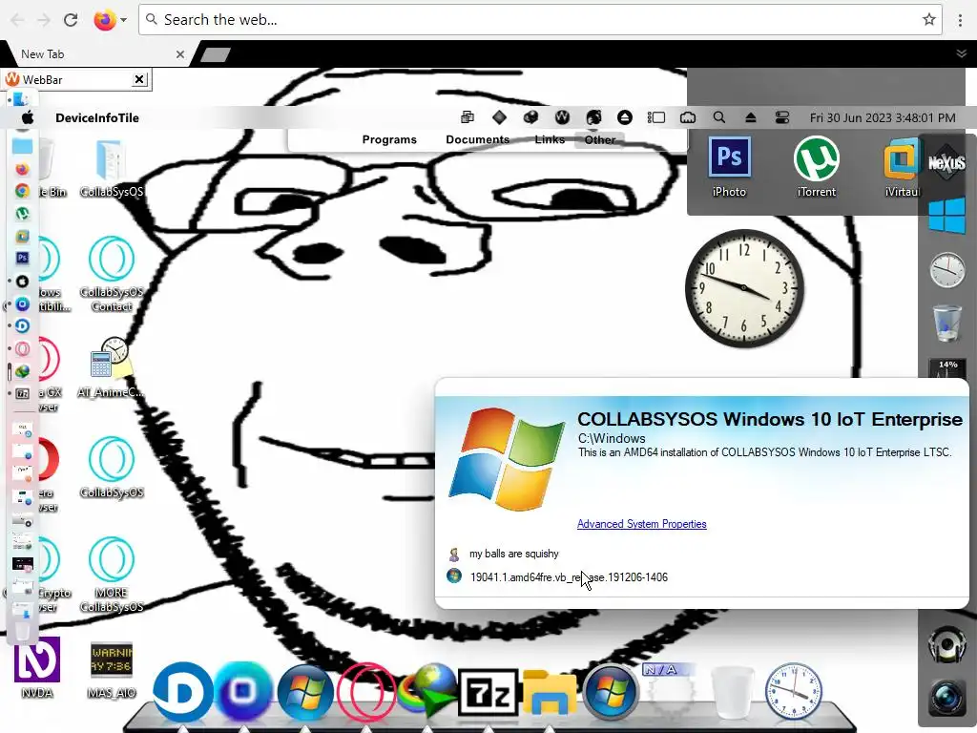Click the WebBar title label
977x733 pixels.
(x=42, y=80)
